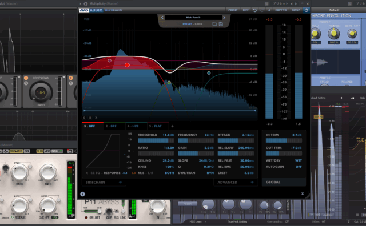Image resolution: width=366 pixels, height=226 pixels.
Task: Select the GLOBAL tab
Action: [x=284, y=182]
